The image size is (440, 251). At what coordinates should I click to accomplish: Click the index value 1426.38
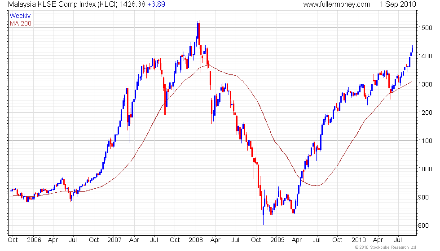click(132, 4)
